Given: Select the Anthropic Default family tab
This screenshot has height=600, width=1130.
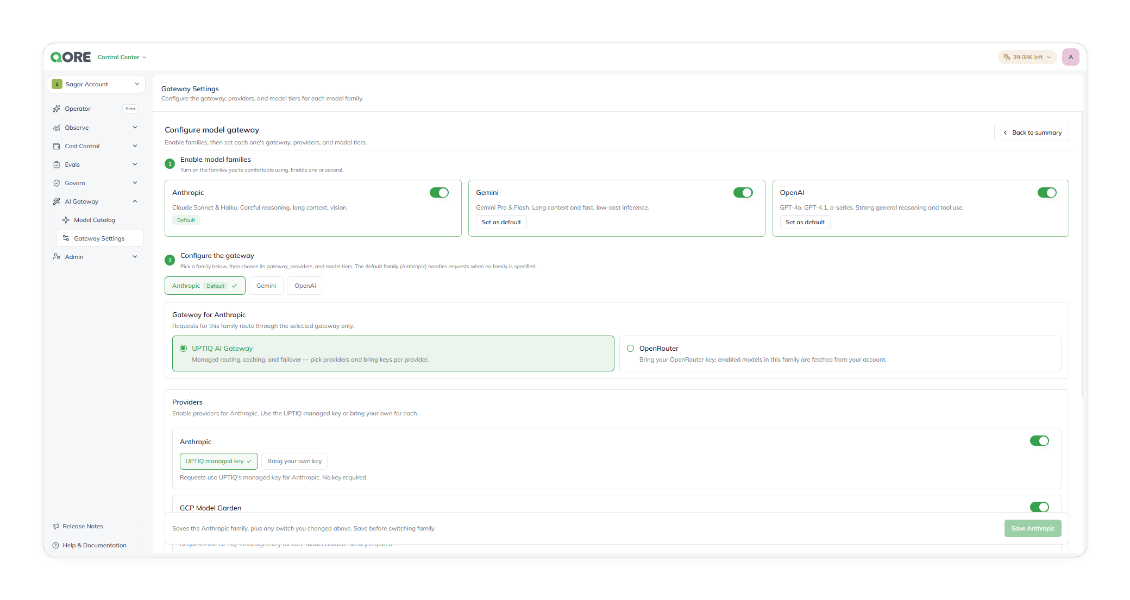Looking at the screenshot, I should point(205,286).
